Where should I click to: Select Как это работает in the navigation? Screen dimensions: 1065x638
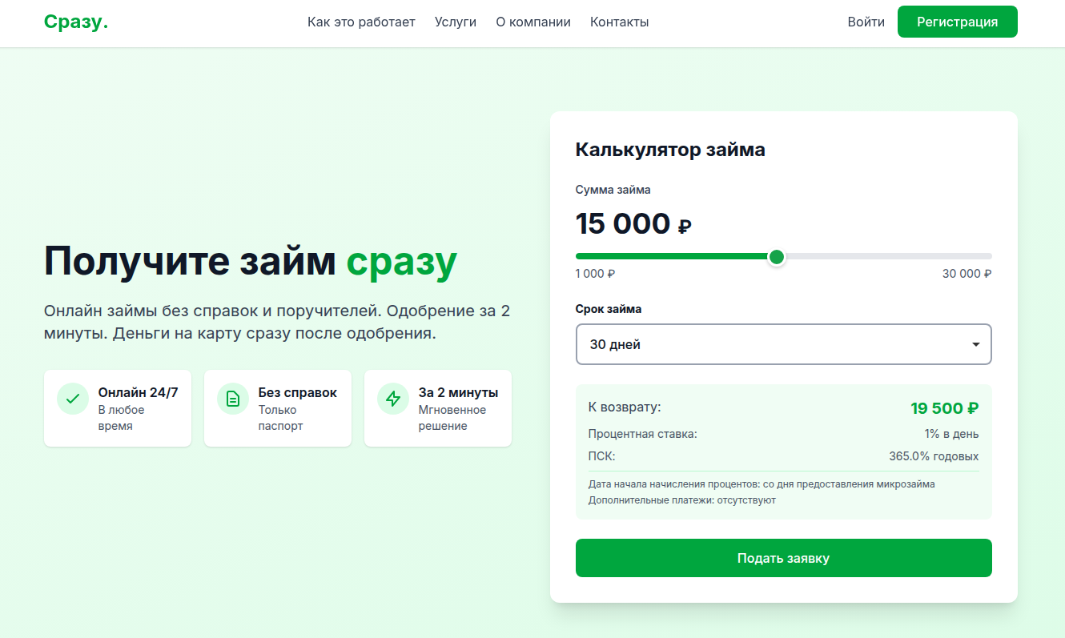[x=360, y=22]
